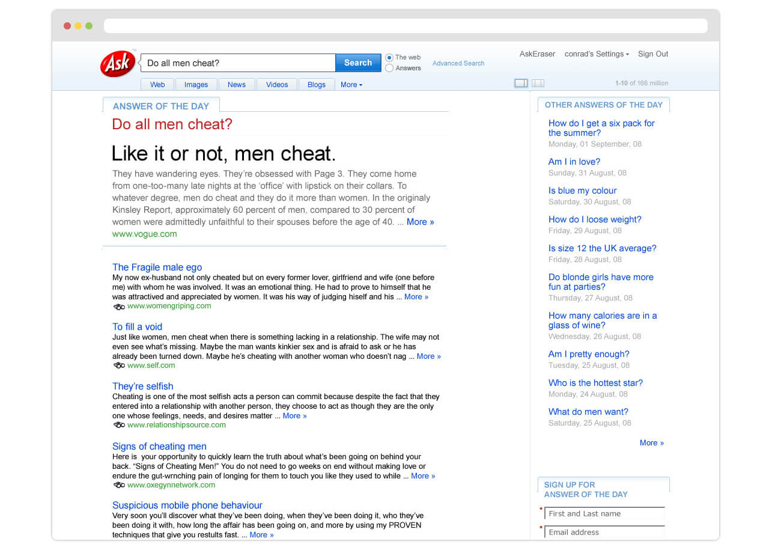Open "Do blonde girls have more fun" answer
Viewport: 769px width, 553px height.
(601, 282)
